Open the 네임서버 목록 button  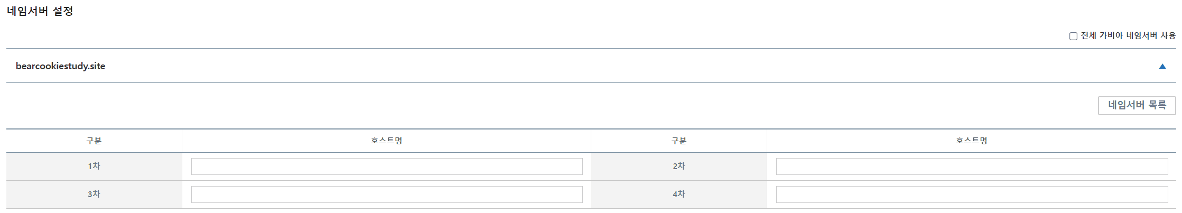pos(1137,105)
